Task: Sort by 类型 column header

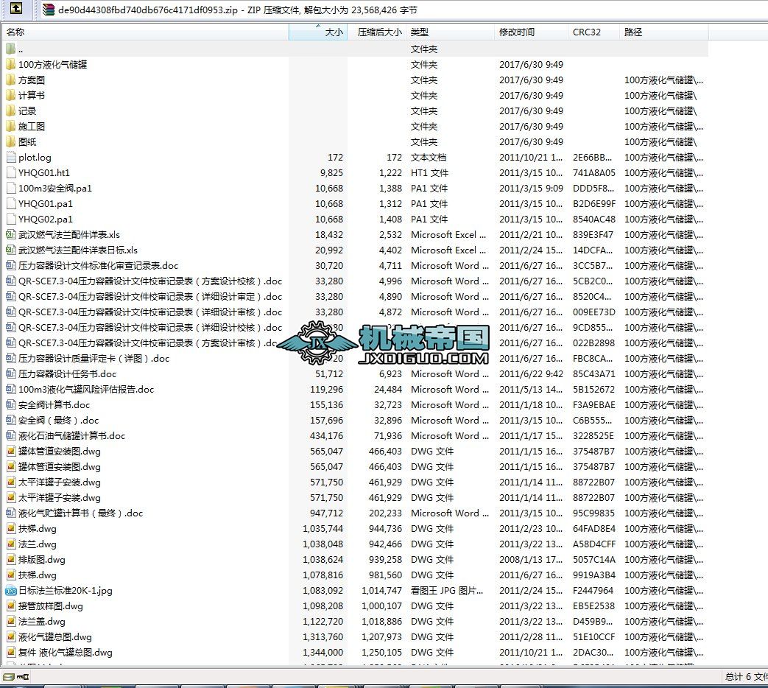Action: (x=450, y=32)
